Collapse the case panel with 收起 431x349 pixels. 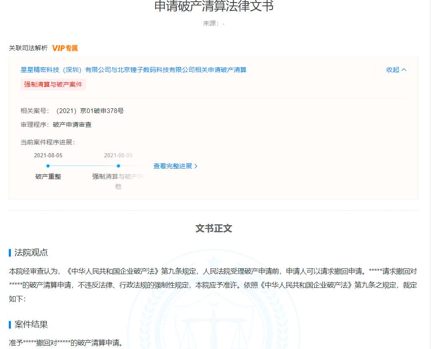396,70
